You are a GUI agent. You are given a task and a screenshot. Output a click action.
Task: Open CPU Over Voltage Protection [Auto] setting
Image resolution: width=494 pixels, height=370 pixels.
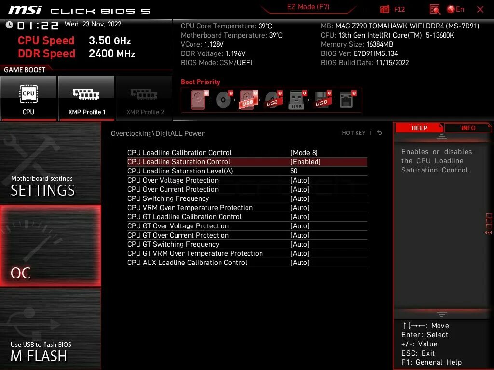[300, 180]
